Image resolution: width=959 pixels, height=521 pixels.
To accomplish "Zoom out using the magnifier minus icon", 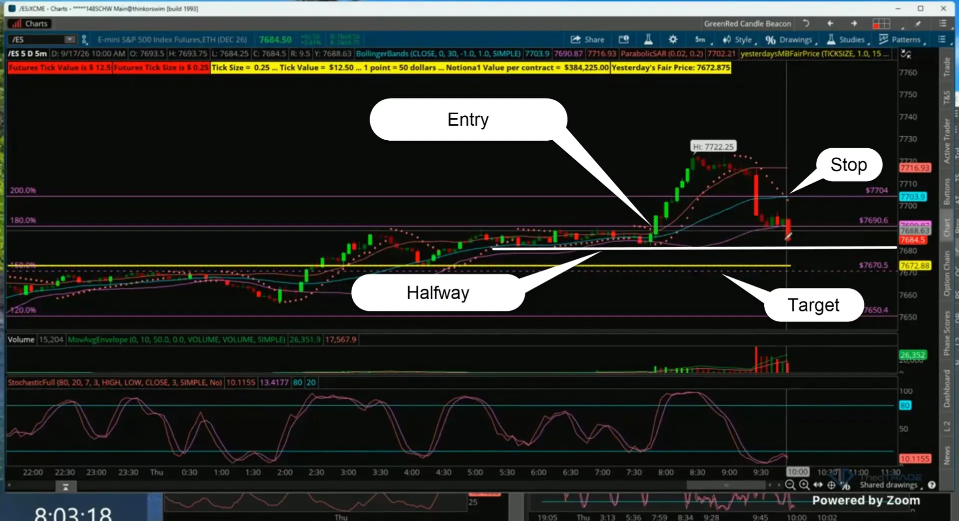I will tap(790, 485).
